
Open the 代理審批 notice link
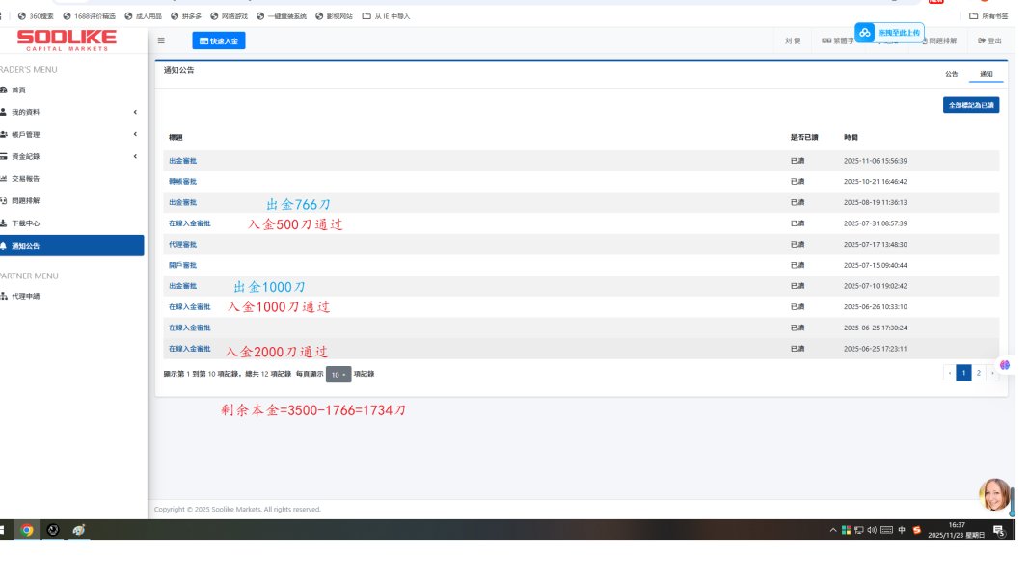[182, 245]
